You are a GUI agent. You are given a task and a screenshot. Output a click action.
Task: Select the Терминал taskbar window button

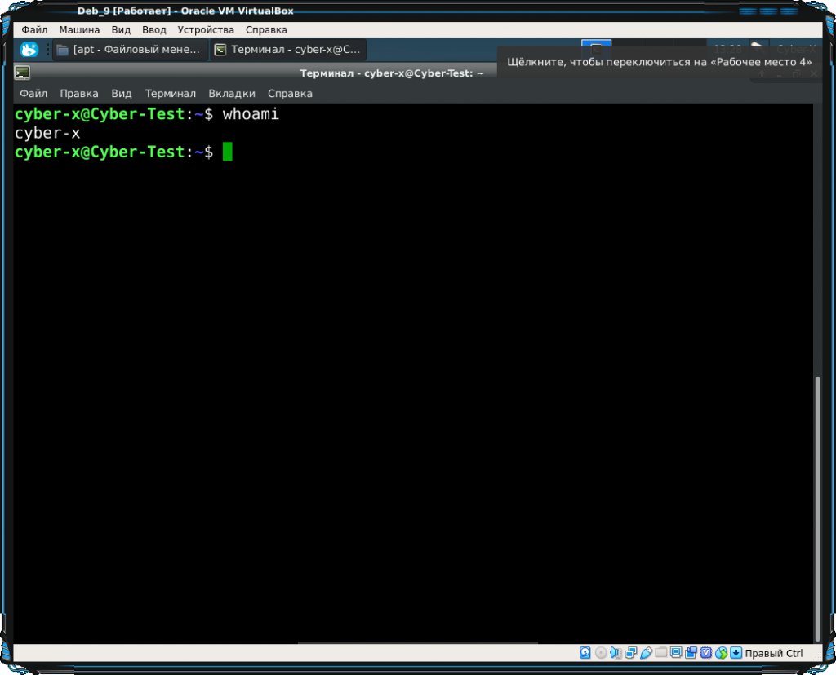[288, 50]
